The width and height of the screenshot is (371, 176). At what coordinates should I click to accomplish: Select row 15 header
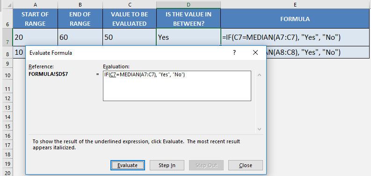(x=7, y=126)
